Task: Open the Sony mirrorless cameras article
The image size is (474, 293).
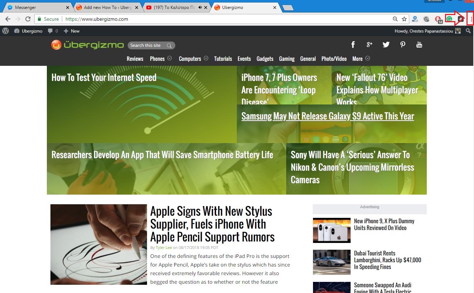Action: [352, 167]
